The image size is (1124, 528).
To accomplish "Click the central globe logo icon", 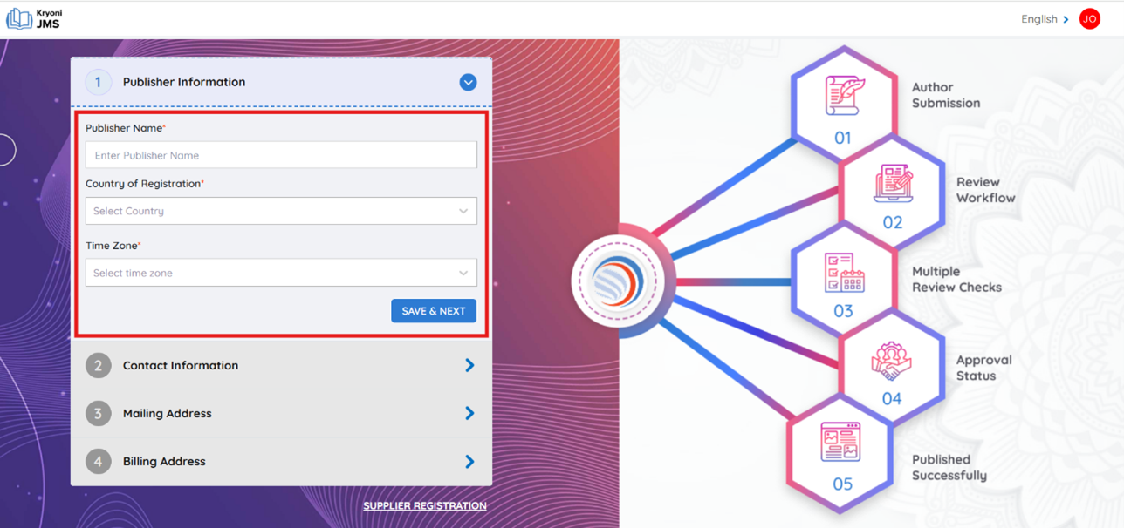I will pyautogui.click(x=618, y=281).
